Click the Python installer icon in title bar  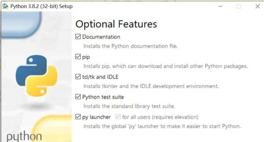[5, 6]
